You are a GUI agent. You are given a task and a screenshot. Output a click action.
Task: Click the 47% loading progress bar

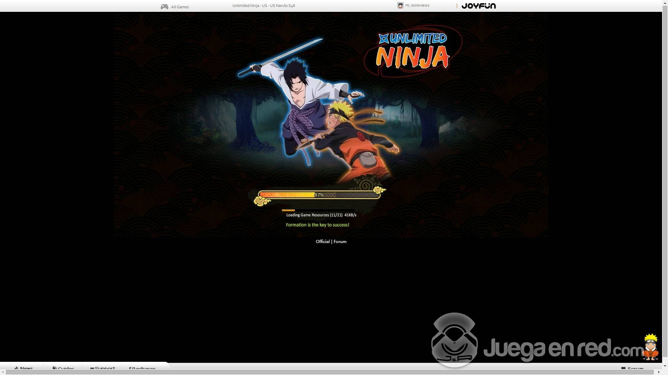319,195
